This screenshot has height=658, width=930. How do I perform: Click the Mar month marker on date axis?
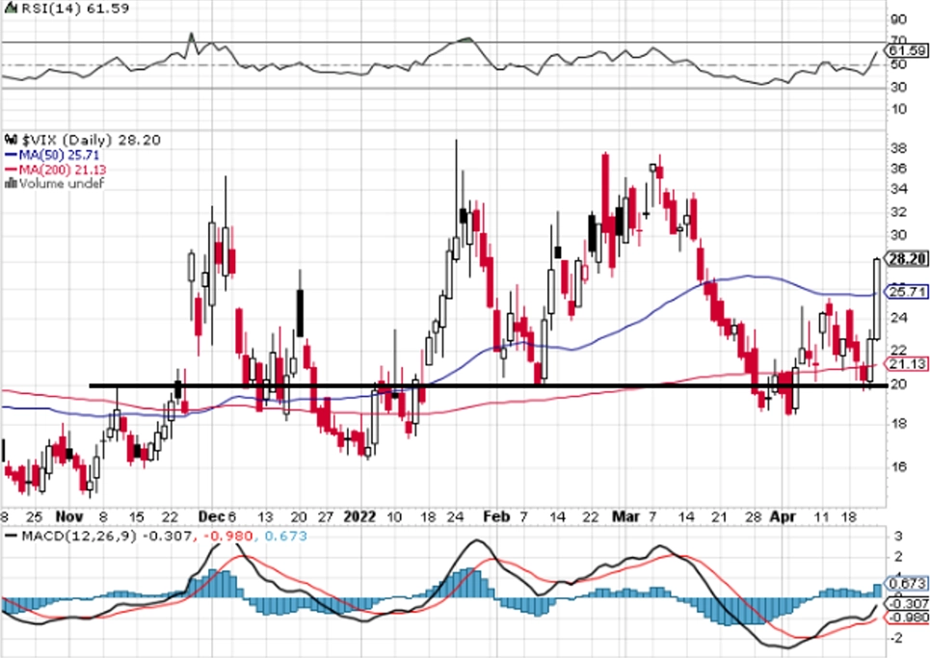coord(625,516)
